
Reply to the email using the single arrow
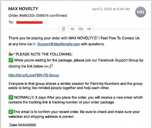(73, 29)
